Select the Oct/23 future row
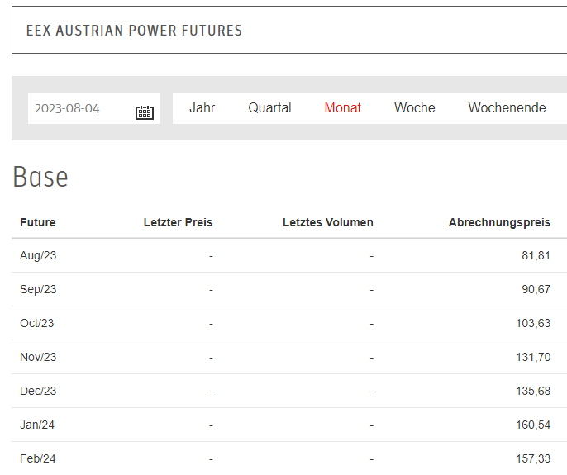The image size is (567, 475). (289, 323)
